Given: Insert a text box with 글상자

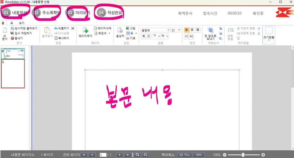Looking at the screenshot, I should point(120,32).
